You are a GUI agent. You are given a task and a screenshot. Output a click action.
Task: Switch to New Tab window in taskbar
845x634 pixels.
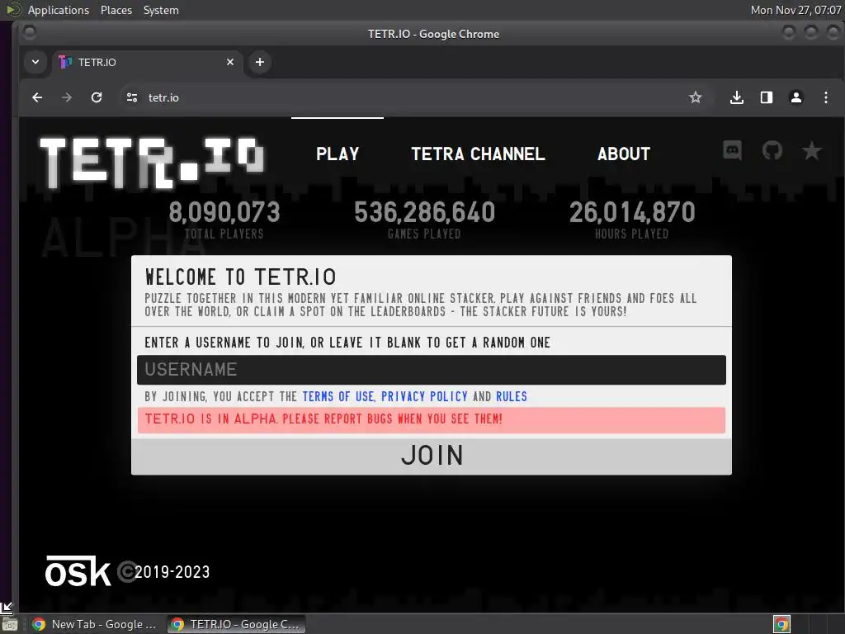(94, 624)
